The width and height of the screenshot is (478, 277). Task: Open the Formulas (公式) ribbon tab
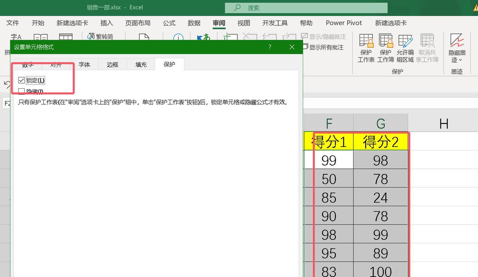[169, 23]
